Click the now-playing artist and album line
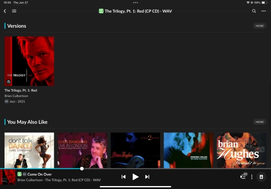 pos(59,180)
